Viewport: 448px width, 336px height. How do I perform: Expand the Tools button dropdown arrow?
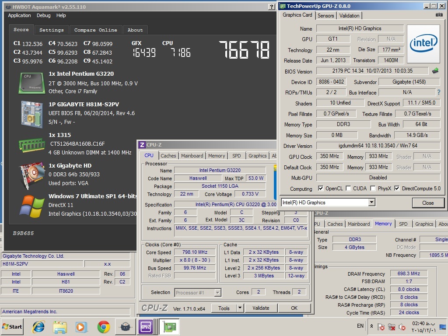(x=240, y=308)
